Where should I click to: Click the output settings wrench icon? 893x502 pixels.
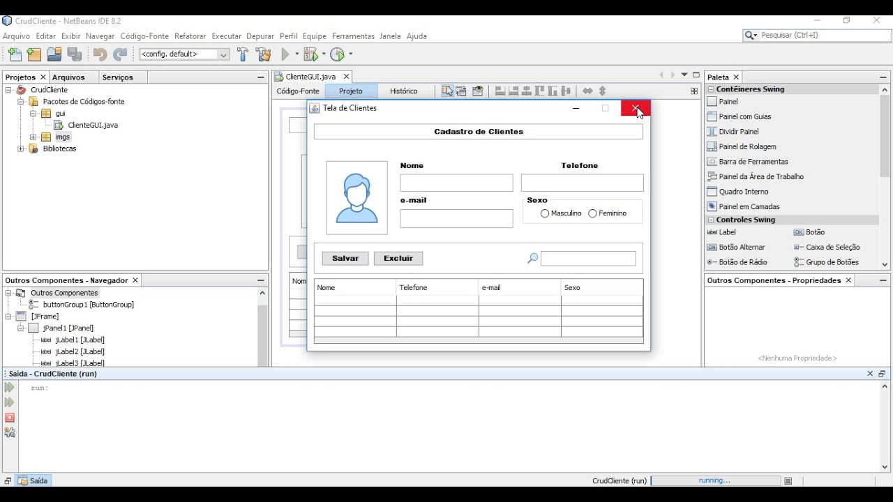pyautogui.click(x=10, y=432)
